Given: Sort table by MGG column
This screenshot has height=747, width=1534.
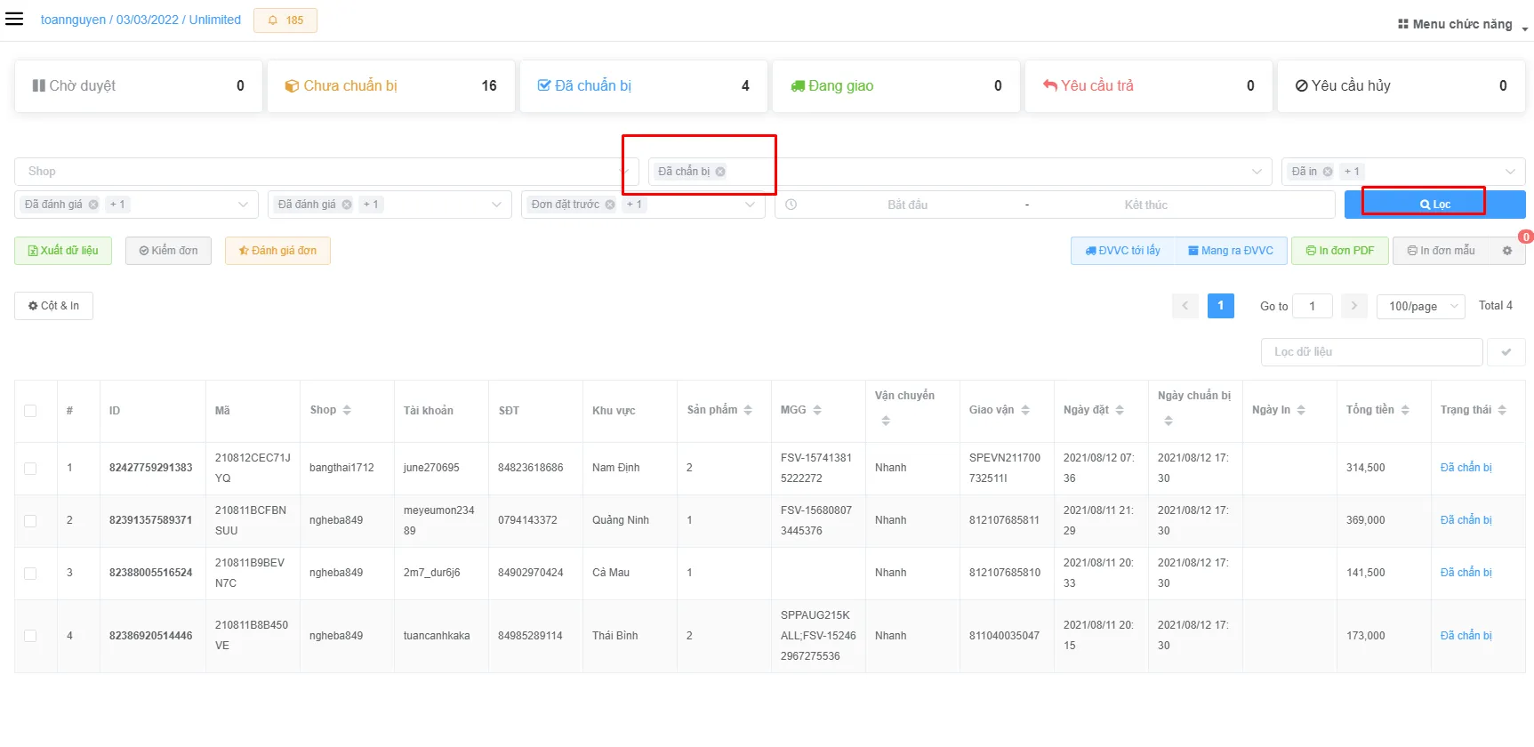Looking at the screenshot, I should pos(817,410).
